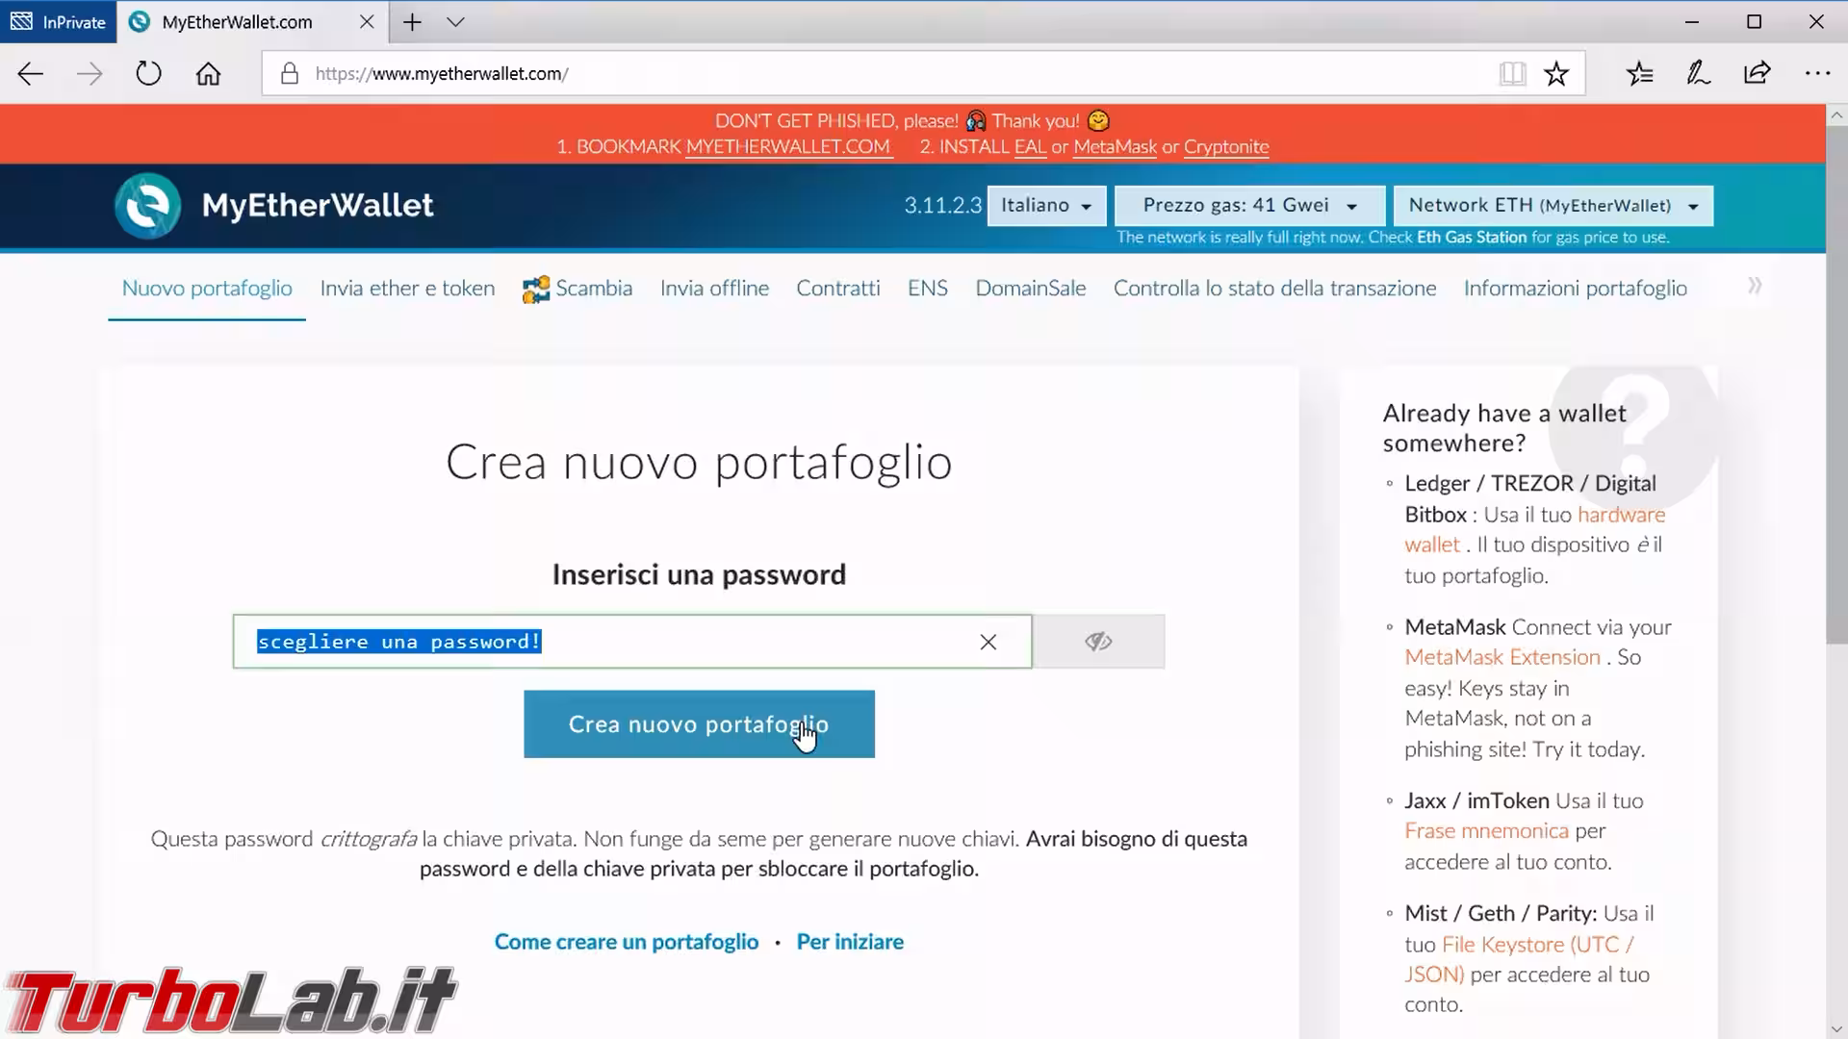
Task: Click the page vertical scrollbar thumb
Action: [x=1836, y=385]
